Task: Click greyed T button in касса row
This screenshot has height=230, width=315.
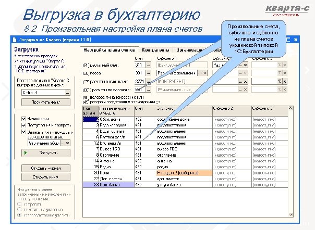Action: [x=280, y=73]
